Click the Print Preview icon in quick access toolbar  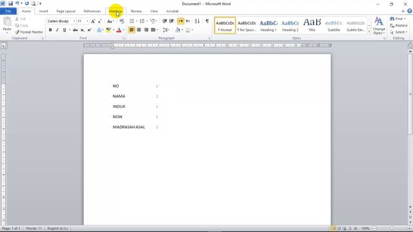click(34, 4)
